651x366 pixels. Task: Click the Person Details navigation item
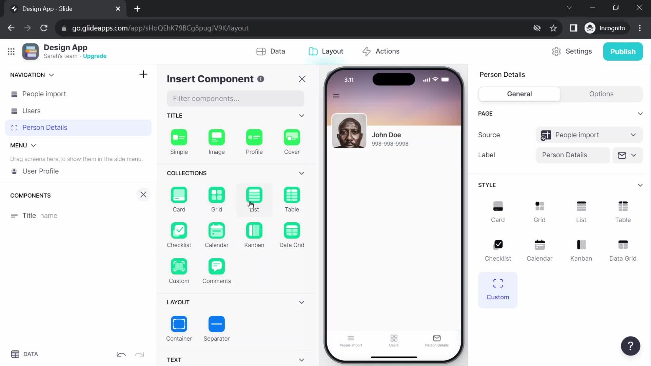45,127
